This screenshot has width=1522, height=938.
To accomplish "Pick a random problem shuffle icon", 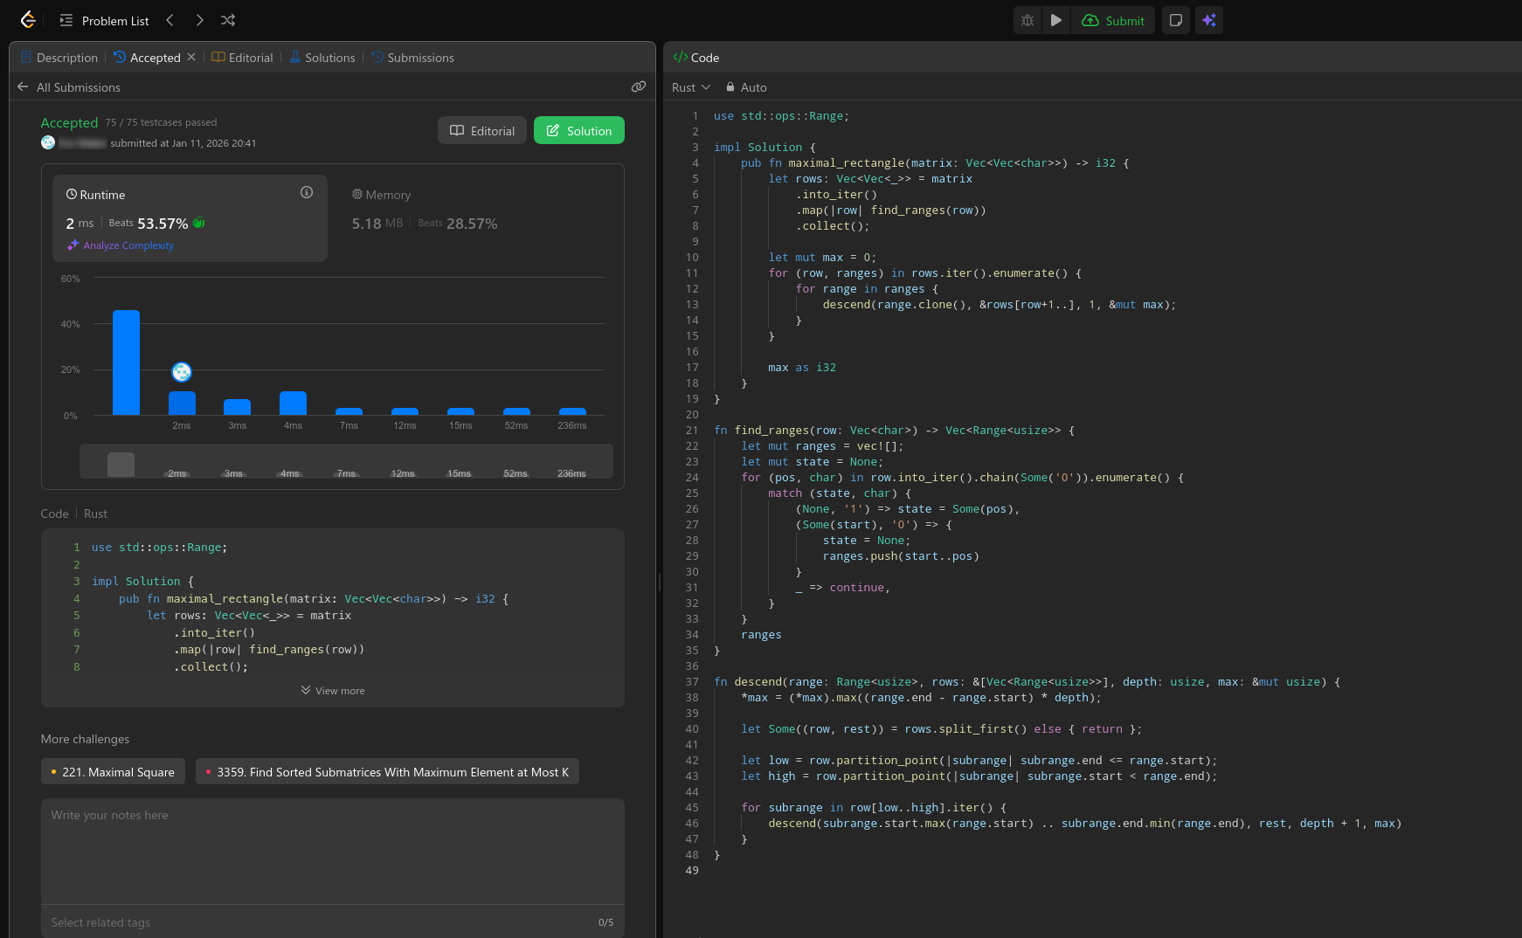I will (228, 20).
